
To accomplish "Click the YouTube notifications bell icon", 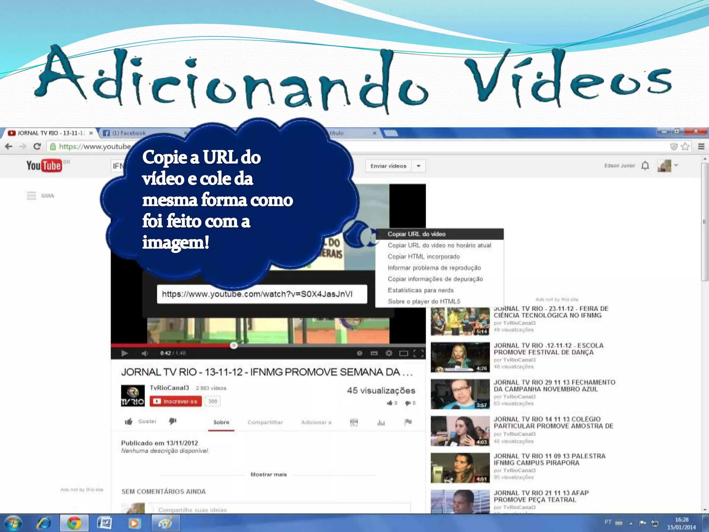I will coord(645,166).
